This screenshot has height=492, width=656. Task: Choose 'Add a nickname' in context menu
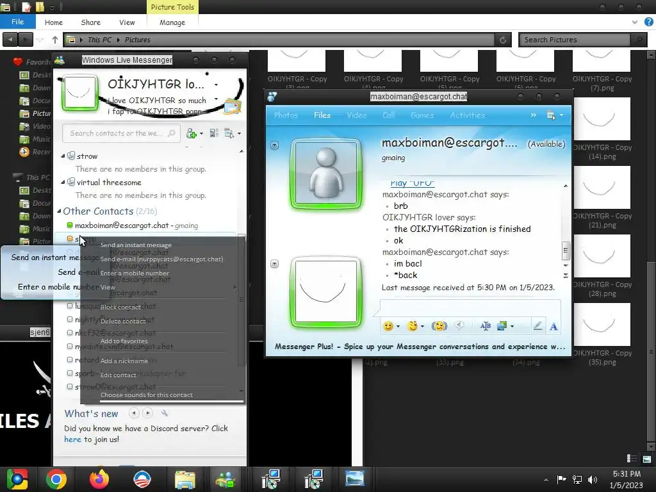tap(124, 361)
